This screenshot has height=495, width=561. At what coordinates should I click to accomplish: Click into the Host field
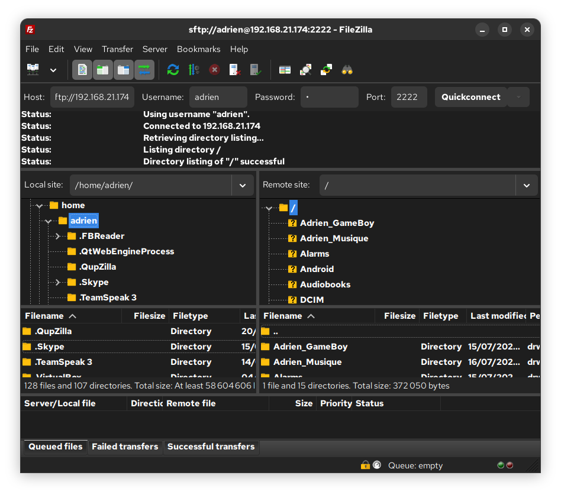point(92,97)
